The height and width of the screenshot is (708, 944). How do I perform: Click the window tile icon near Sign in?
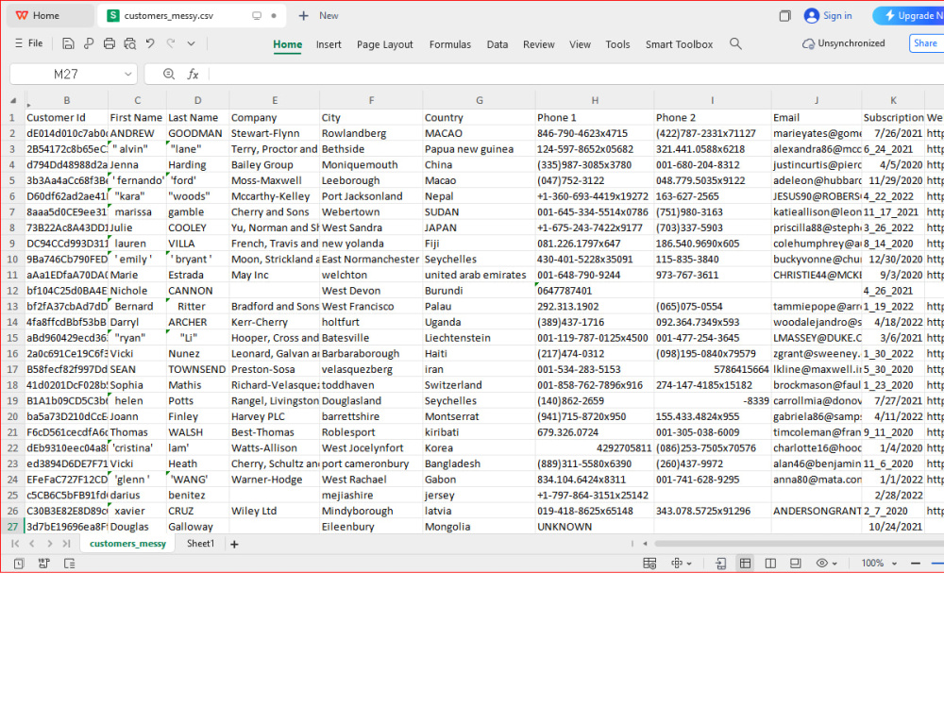pyautogui.click(x=784, y=16)
